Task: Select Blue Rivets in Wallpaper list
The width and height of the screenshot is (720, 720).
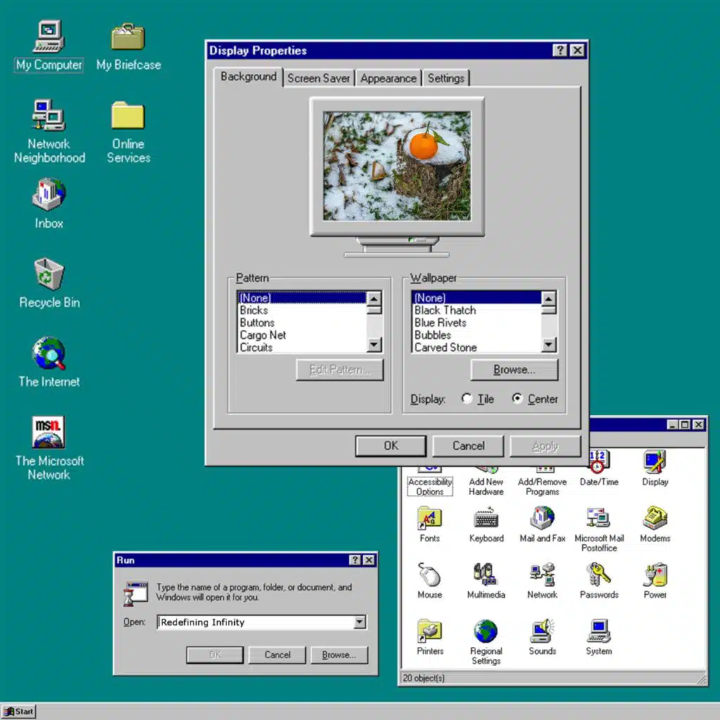Action: pos(441,323)
